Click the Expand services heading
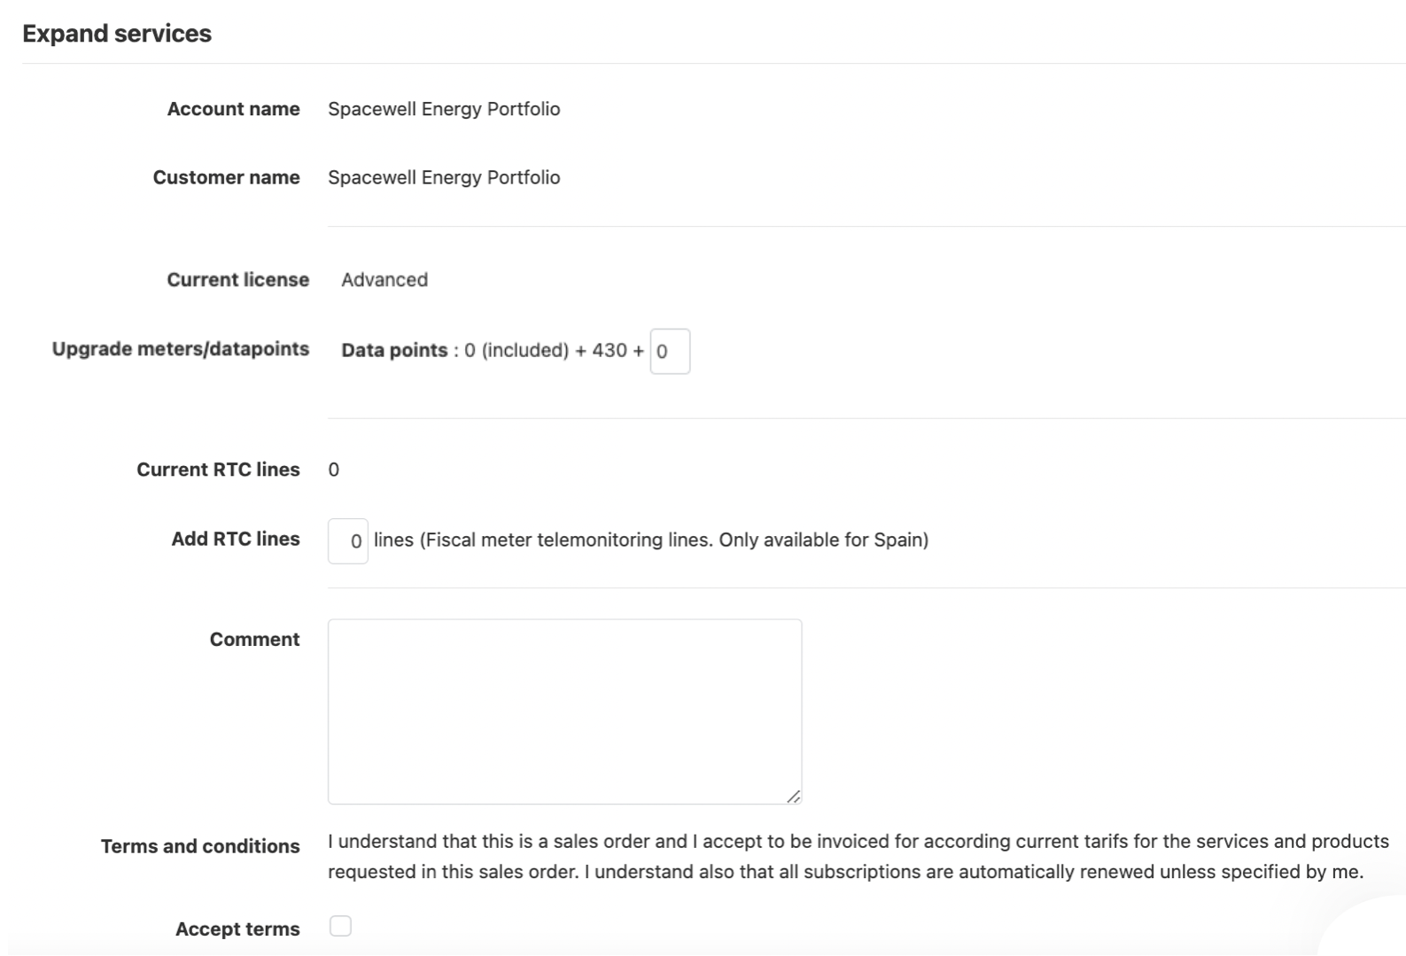Screen dimensions: 1406x956 tap(117, 34)
